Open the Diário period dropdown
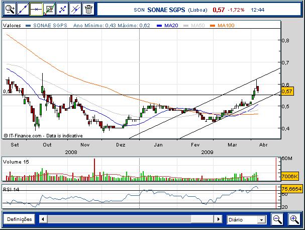305x230 pixels. click(246, 219)
